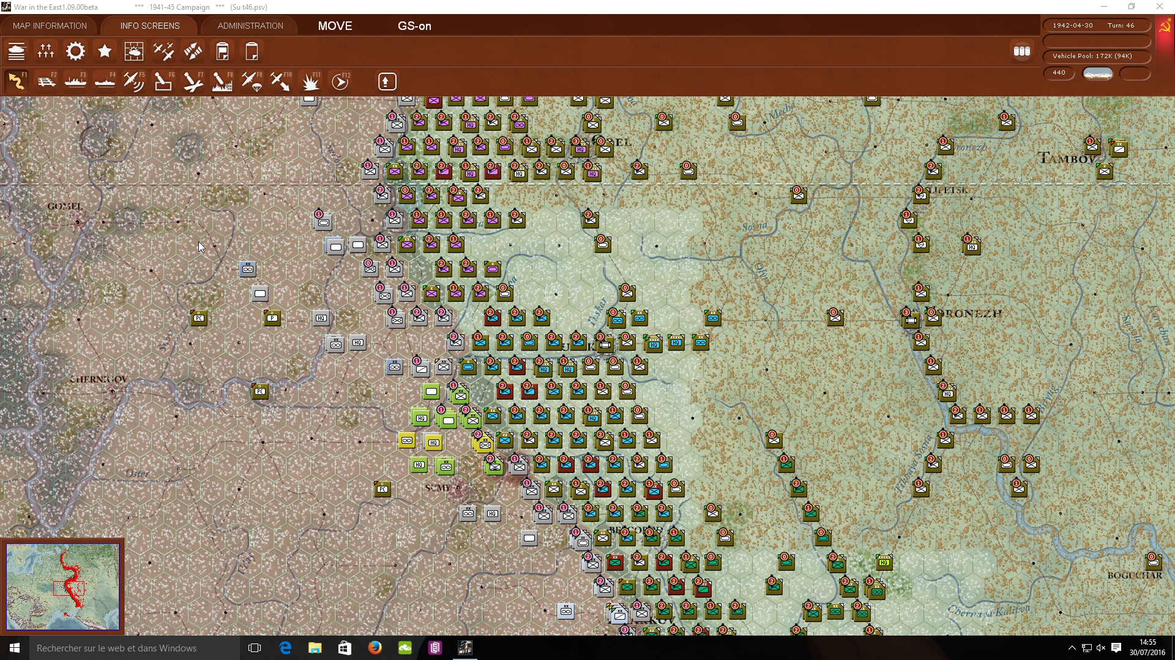Select F7 bomb airfield mode
Viewport: 1175px width, 660px height.
point(193,81)
